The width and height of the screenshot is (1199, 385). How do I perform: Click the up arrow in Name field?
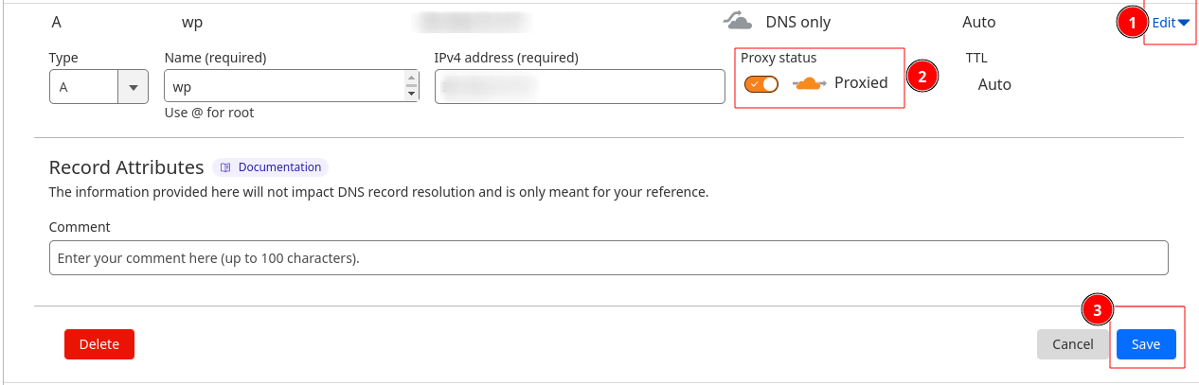(x=411, y=79)
